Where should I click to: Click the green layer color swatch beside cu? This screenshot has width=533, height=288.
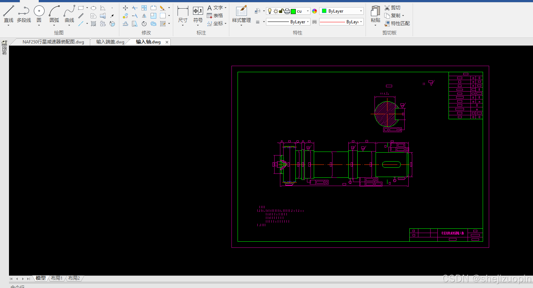pyautogui.click(x=293, y=11)
